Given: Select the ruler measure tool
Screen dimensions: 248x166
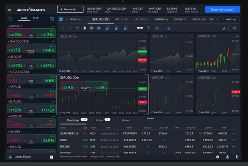Looking at the screenshot, I should [140, 28].
